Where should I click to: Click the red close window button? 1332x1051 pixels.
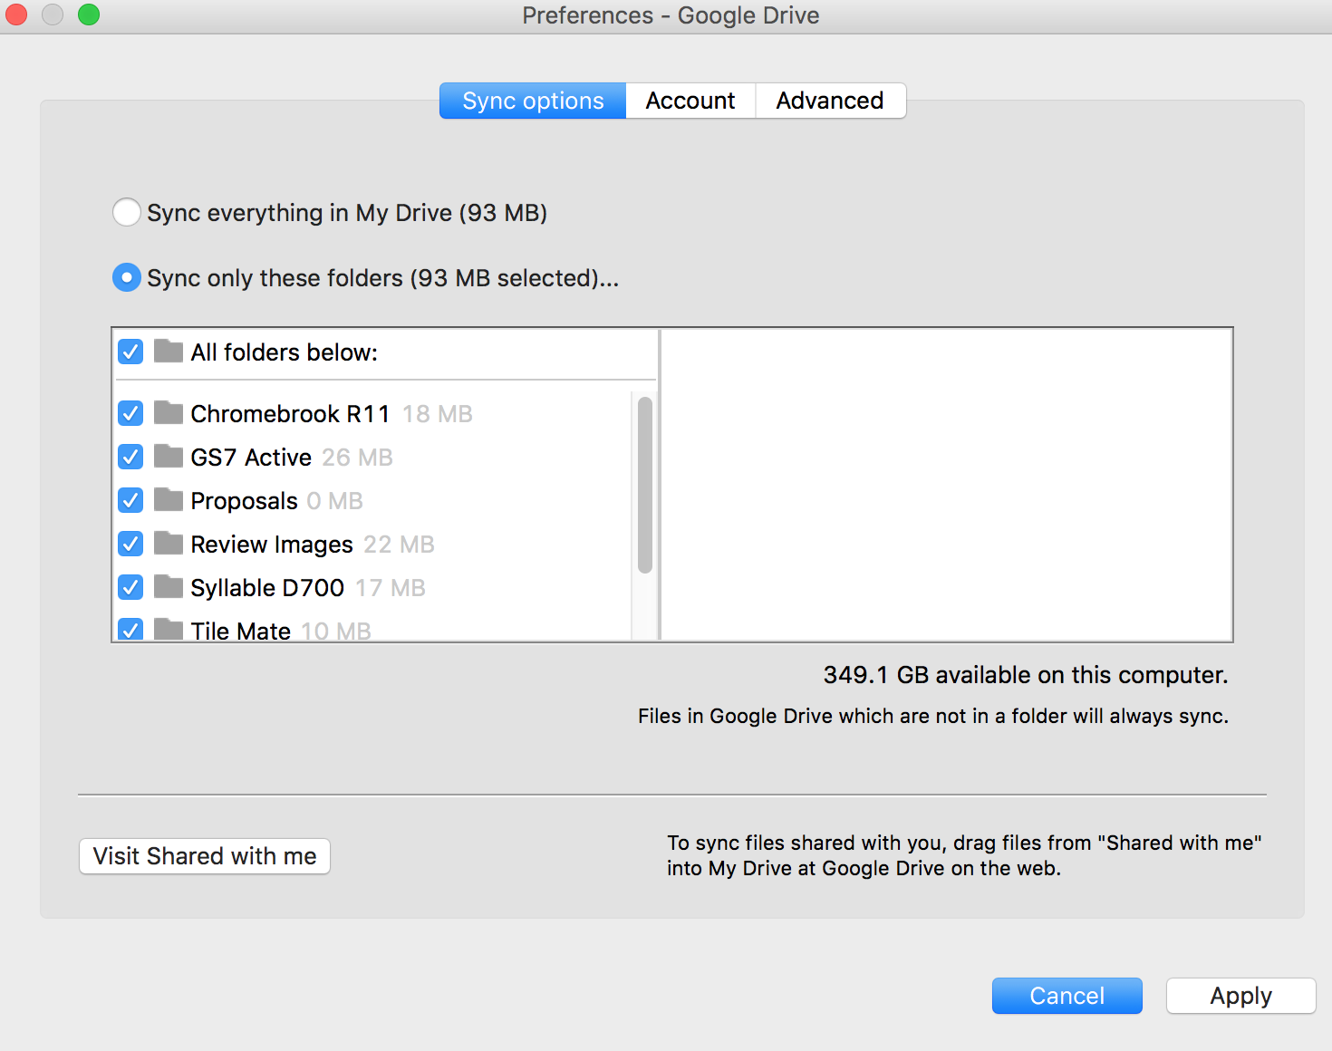tap(16, 14)
